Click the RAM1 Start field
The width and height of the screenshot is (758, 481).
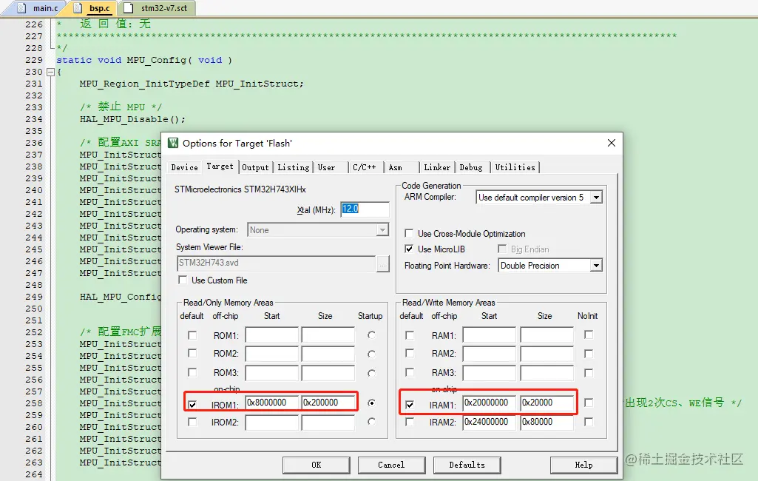(x=490, y=335)
